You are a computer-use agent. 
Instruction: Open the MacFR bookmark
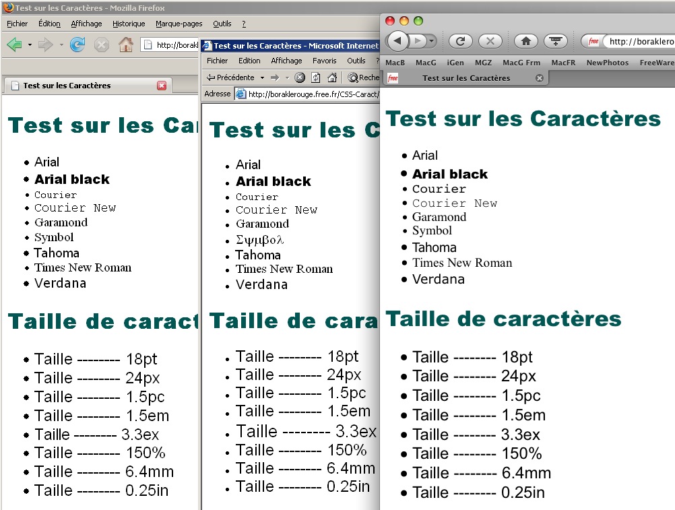click(563, 63)
